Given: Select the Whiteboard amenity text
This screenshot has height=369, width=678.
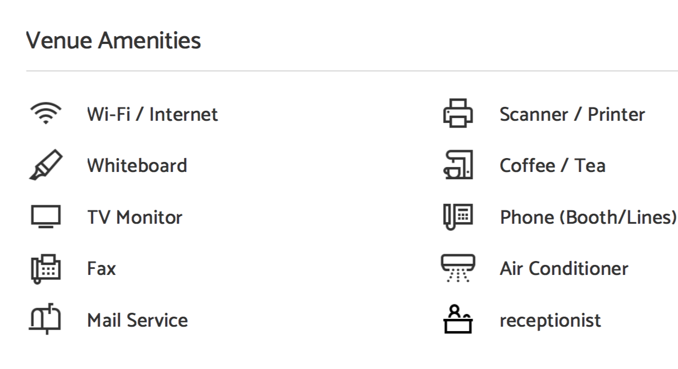Looking at the screenshot, I should click(x=137, y=166).
